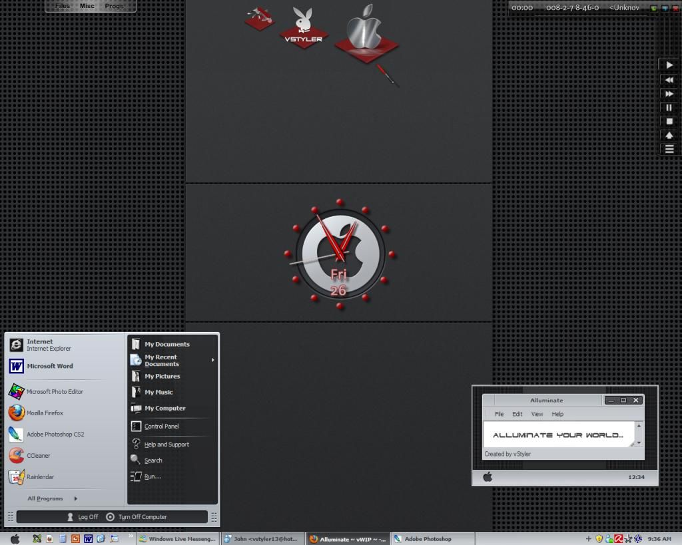This screenshot has width=682, height=545.
Task: Click Apple icon in Alluminate preview taskbar
Action: (x=488, y=476)
